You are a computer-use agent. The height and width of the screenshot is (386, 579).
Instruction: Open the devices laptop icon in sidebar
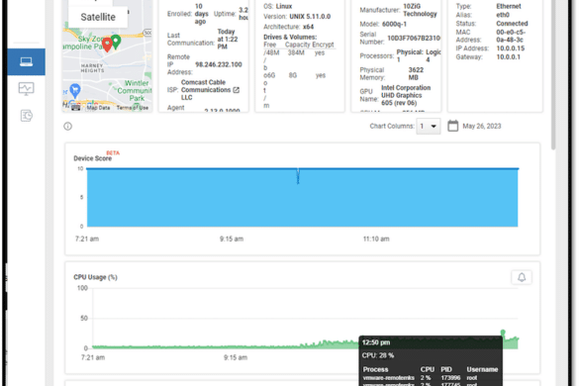click(26, 61)
